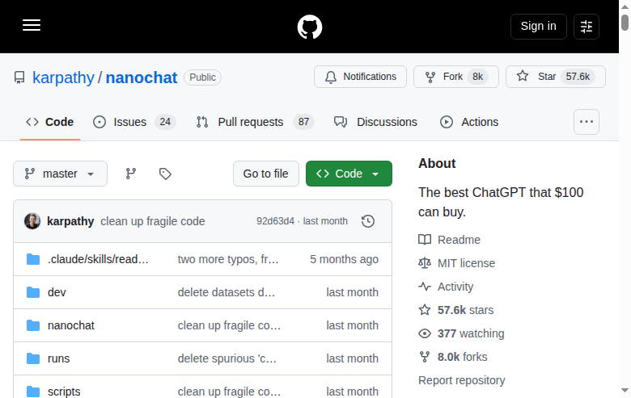Click karpathy author name in commit bar

tap(70, 221)
